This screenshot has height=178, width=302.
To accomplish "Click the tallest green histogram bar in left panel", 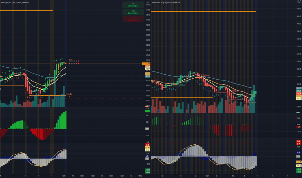I will point(66,120).
